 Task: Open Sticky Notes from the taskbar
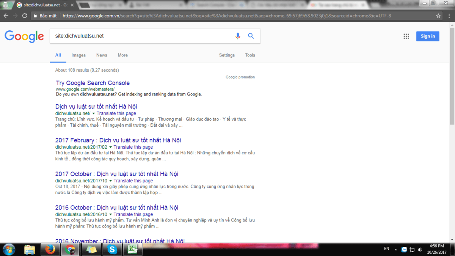coord(91,250)
